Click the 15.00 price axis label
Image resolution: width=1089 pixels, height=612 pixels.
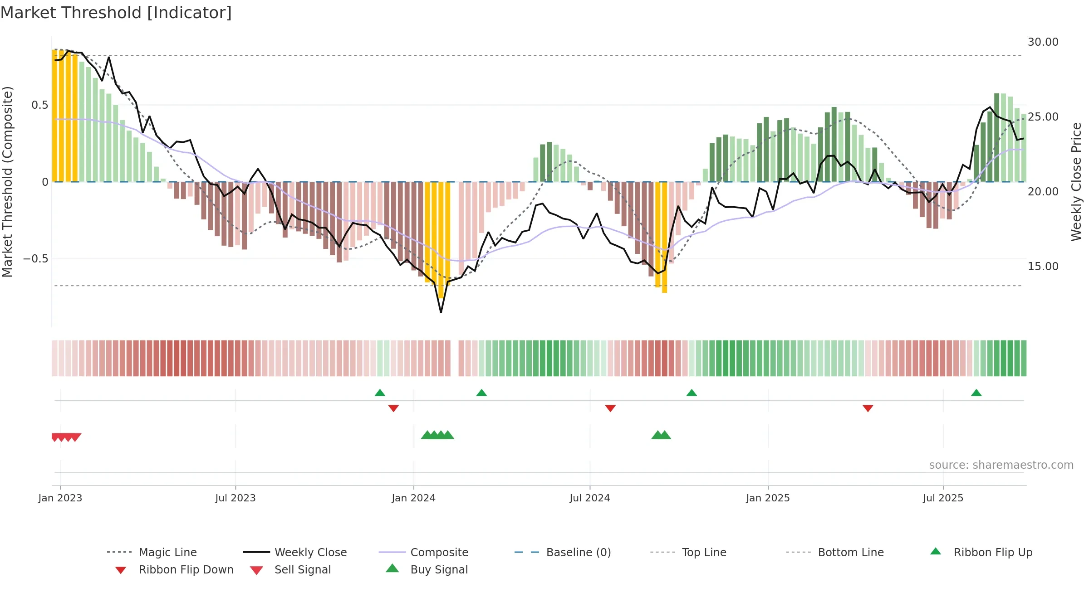[x=1043, y=267]
